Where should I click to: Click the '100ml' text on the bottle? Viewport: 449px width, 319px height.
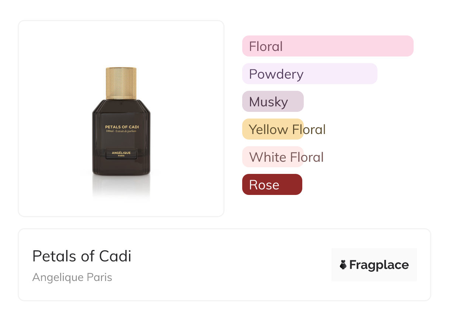[109, 131]
